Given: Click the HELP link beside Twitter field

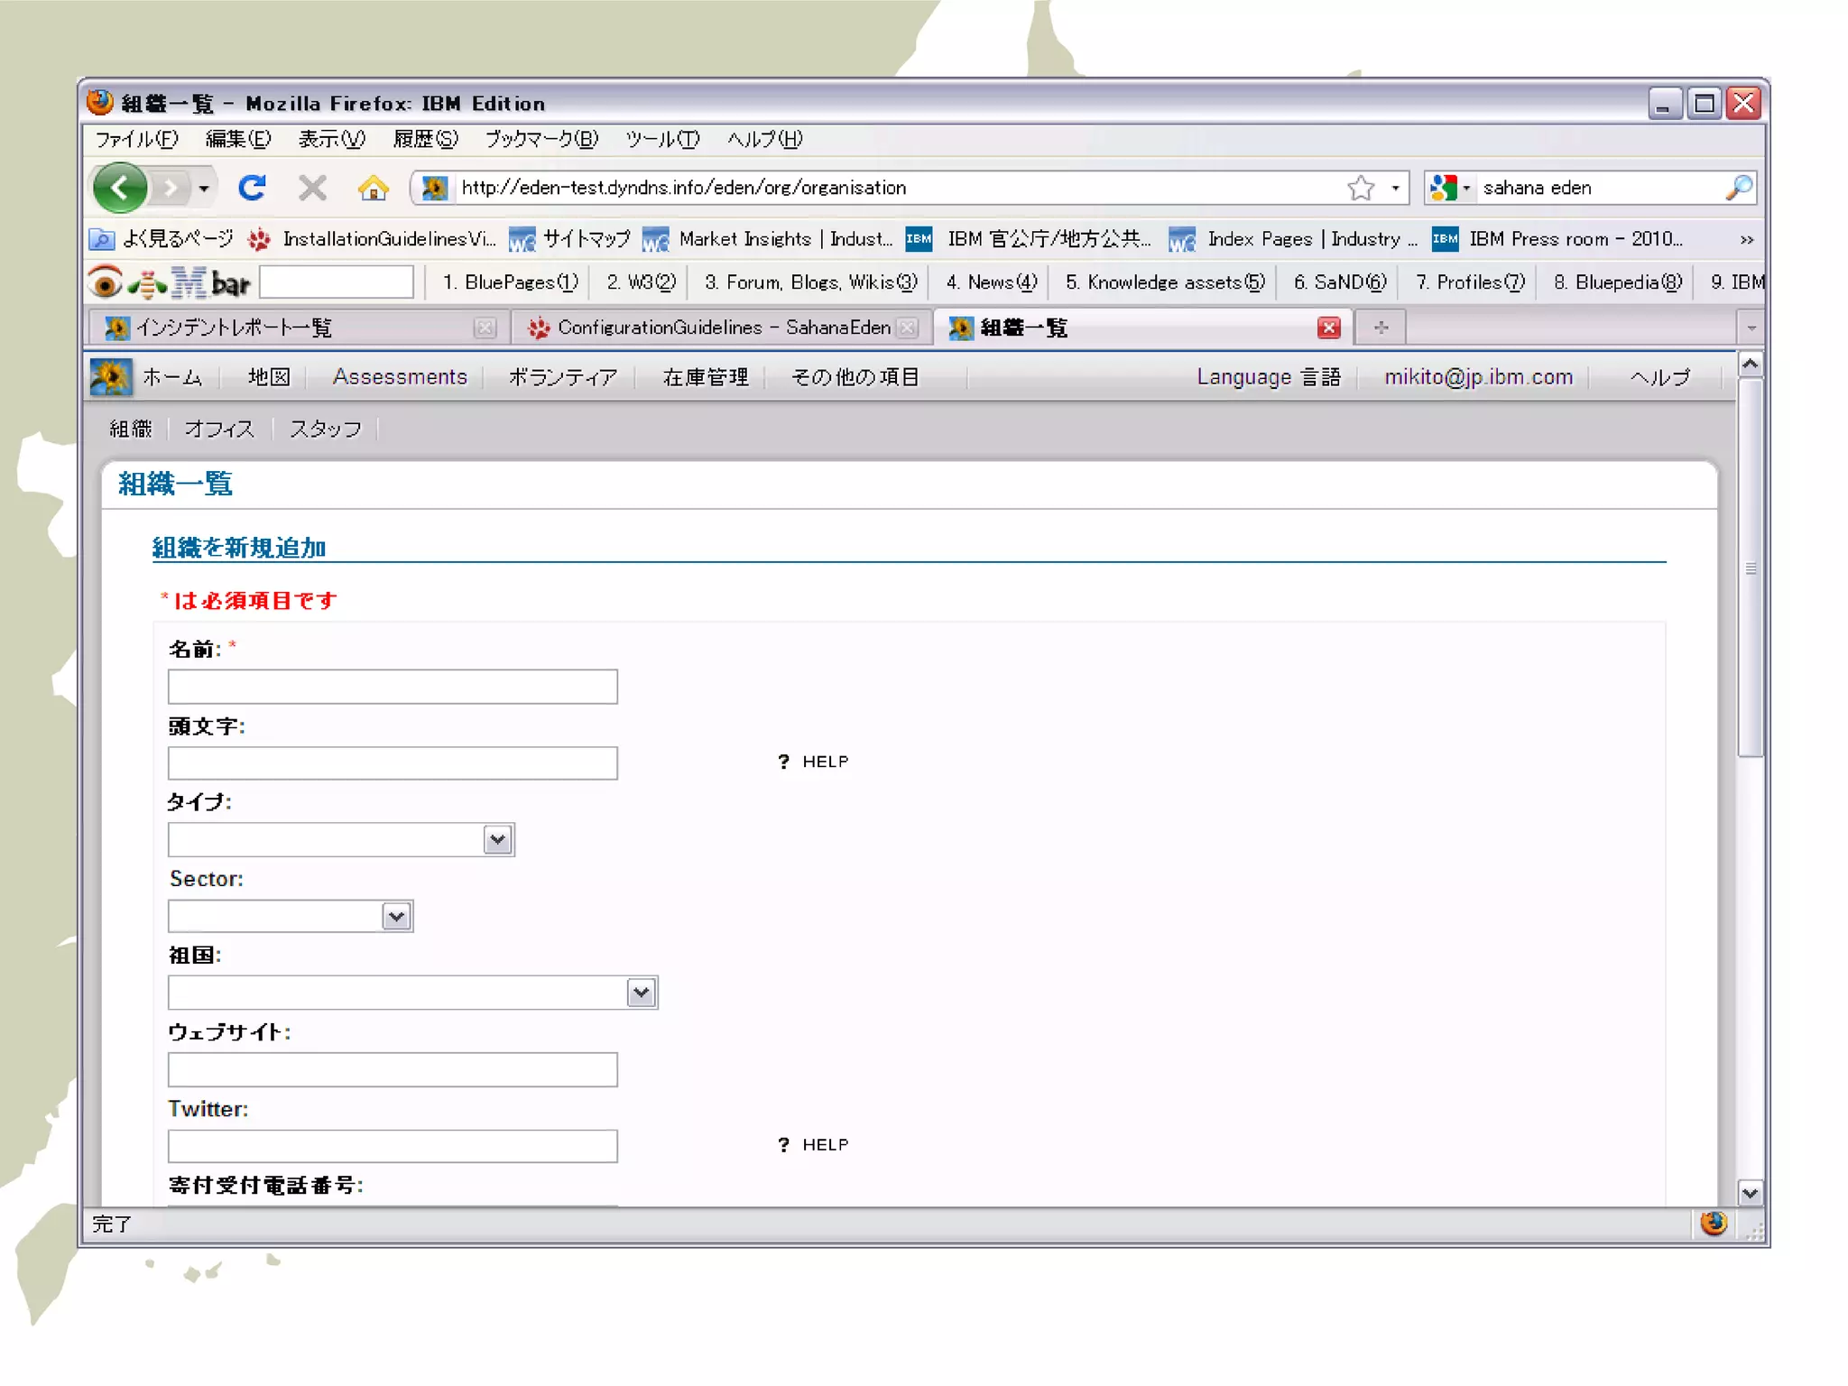Looking at the screenshot, I should coord(824,1144).
